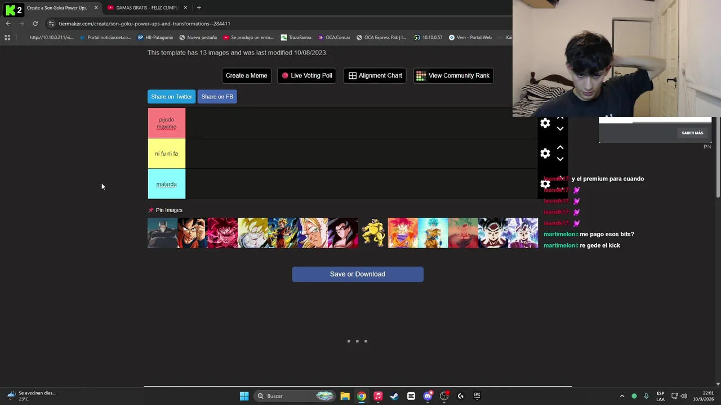Select Super Saiyan Goku thumbnail
The image size is (721, 405).
(252, 233)
